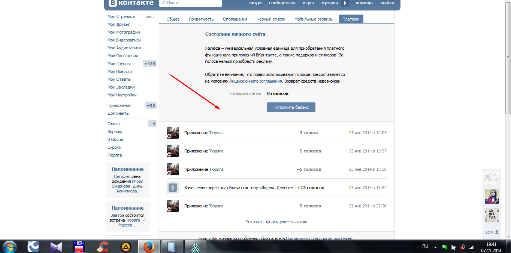The height and width of the screenshot is (253, 511).
Task: Open the Завтра event reminder link
Action: pyautogui.click(x=117, y=215)
